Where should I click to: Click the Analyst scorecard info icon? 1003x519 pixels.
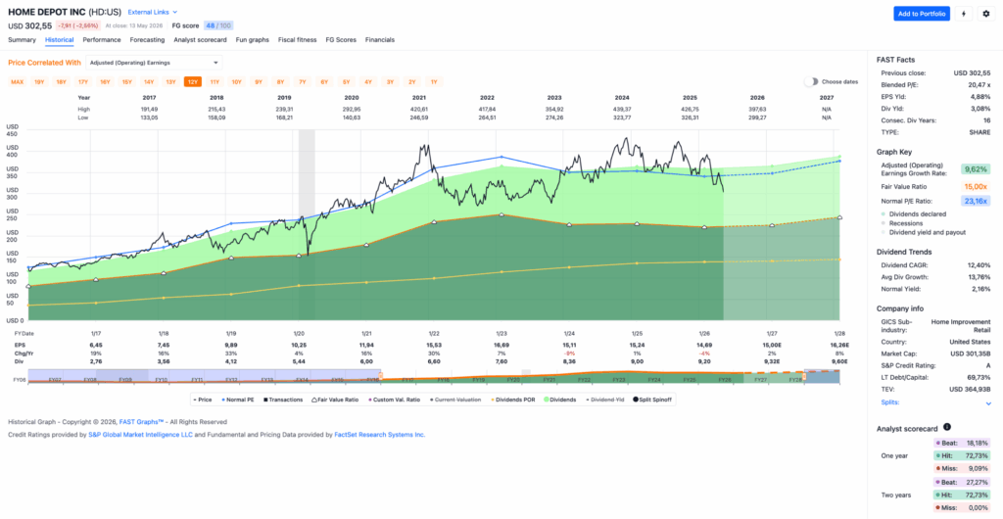tap(947, 427)
